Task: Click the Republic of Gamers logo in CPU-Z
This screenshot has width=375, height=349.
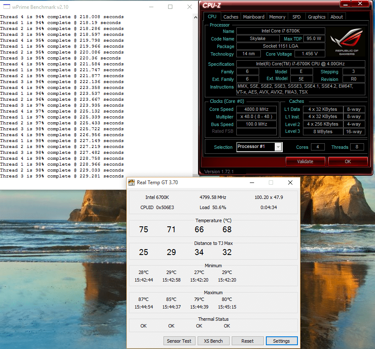Action: click(347, 42)
